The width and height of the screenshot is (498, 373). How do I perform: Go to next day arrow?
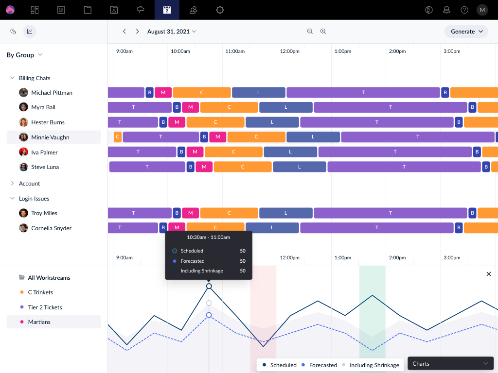pos(137,32)
